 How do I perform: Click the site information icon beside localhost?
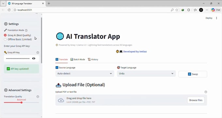coord(15,10)
